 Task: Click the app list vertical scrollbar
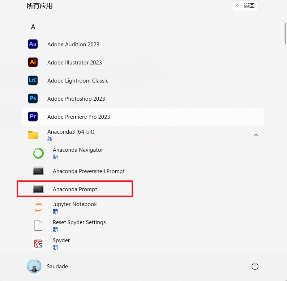285,34
